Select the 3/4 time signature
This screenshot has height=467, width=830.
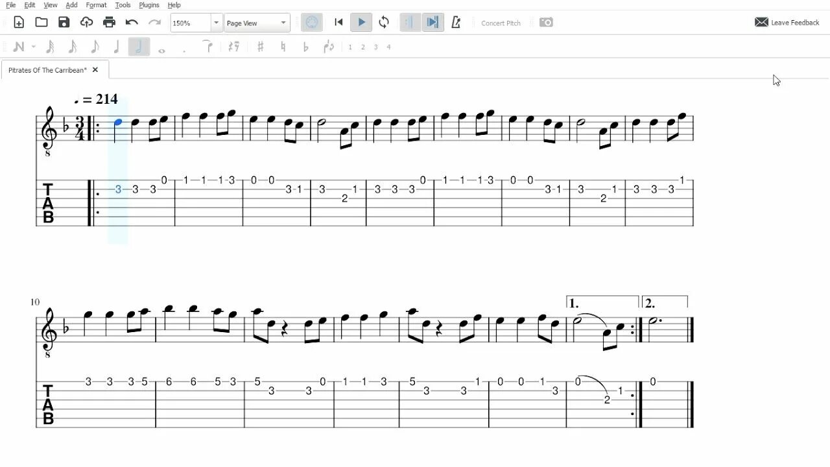pos(80,128)
